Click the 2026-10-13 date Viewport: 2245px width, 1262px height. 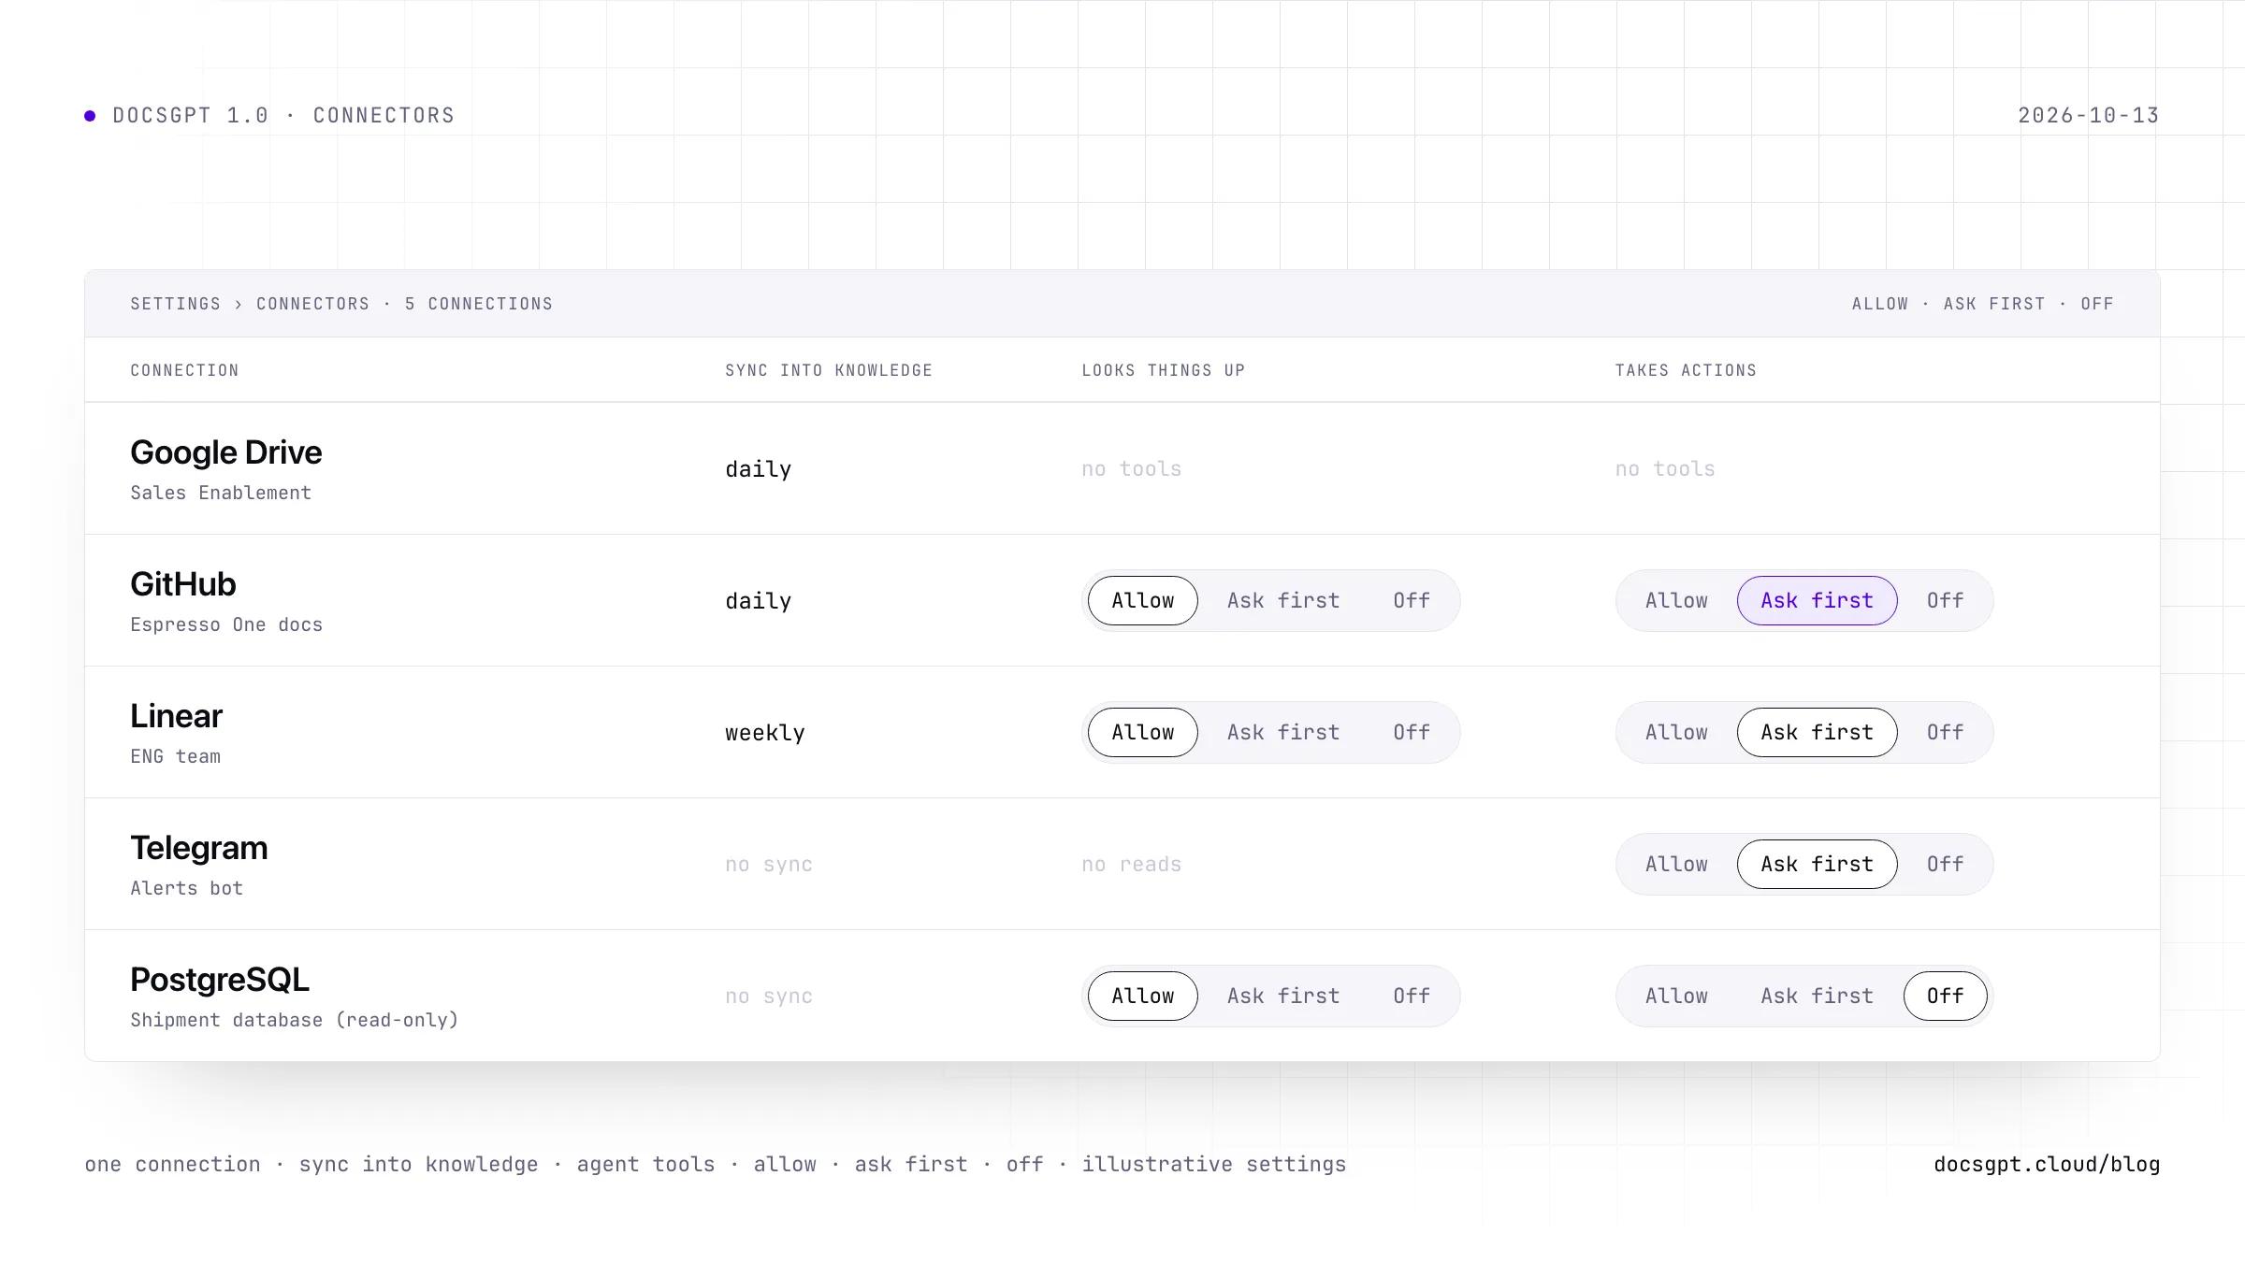click(2088, 115)
